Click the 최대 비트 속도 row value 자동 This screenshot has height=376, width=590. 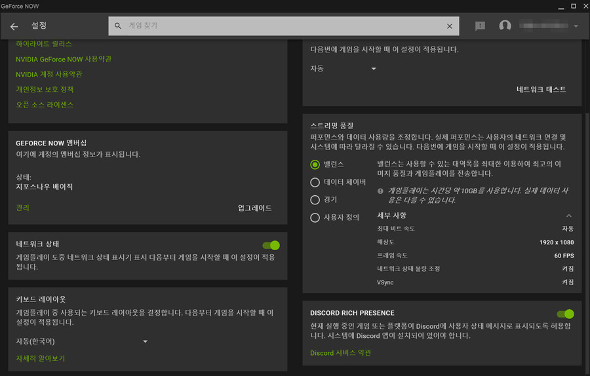point(568,229)
